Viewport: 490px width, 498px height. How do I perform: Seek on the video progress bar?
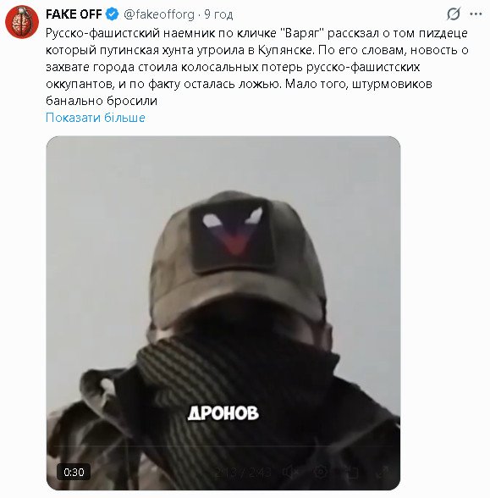[x=223, y=445]
